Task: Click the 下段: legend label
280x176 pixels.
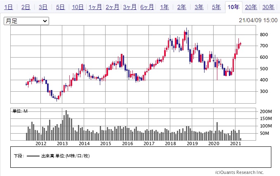Action: 19,156
